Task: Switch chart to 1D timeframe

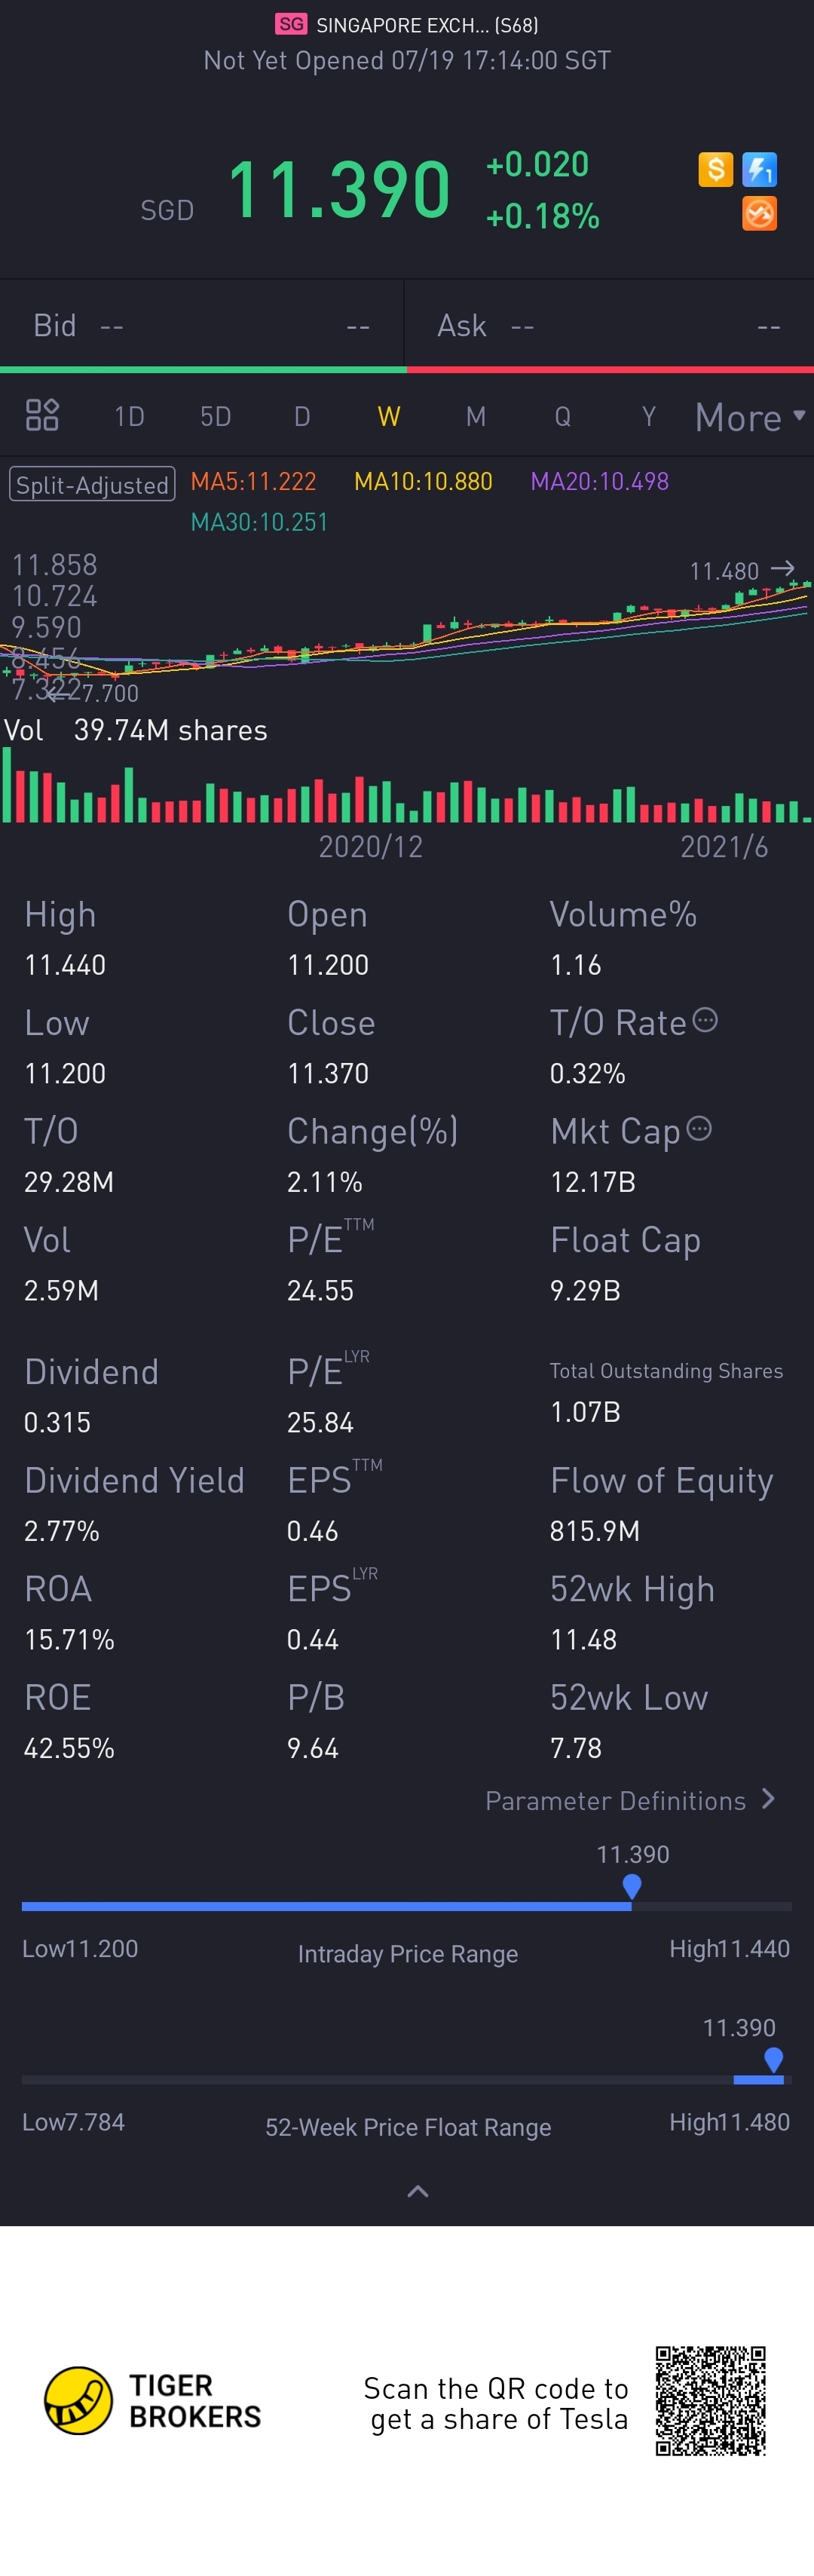Action: tap(129, 416)
